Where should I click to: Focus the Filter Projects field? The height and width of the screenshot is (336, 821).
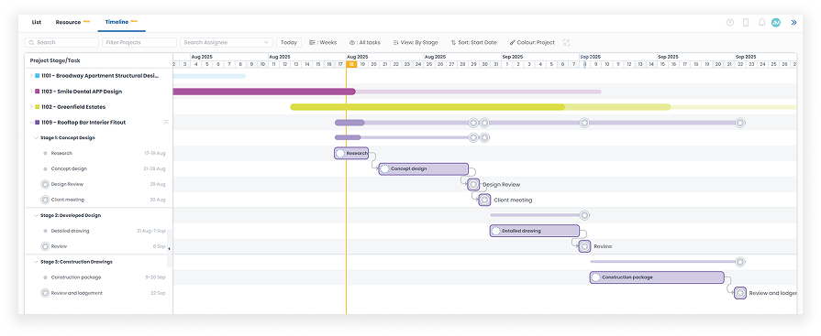139,42
